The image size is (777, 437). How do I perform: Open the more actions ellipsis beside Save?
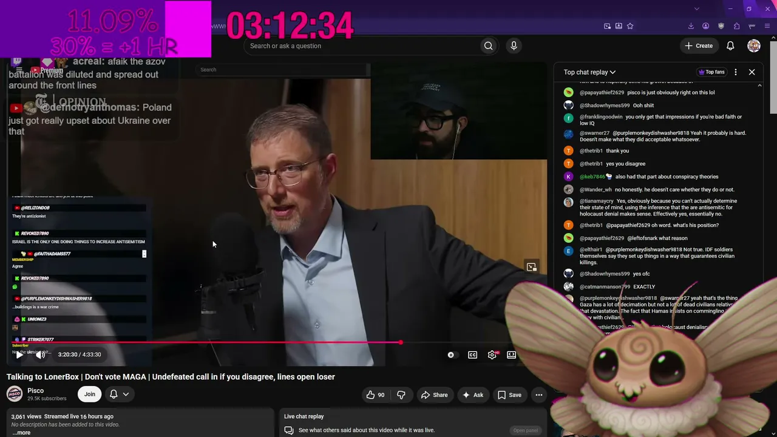[x=538, y=395]
